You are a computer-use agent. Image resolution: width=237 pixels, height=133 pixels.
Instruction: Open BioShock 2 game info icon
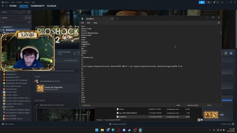[x=226, y=53]
